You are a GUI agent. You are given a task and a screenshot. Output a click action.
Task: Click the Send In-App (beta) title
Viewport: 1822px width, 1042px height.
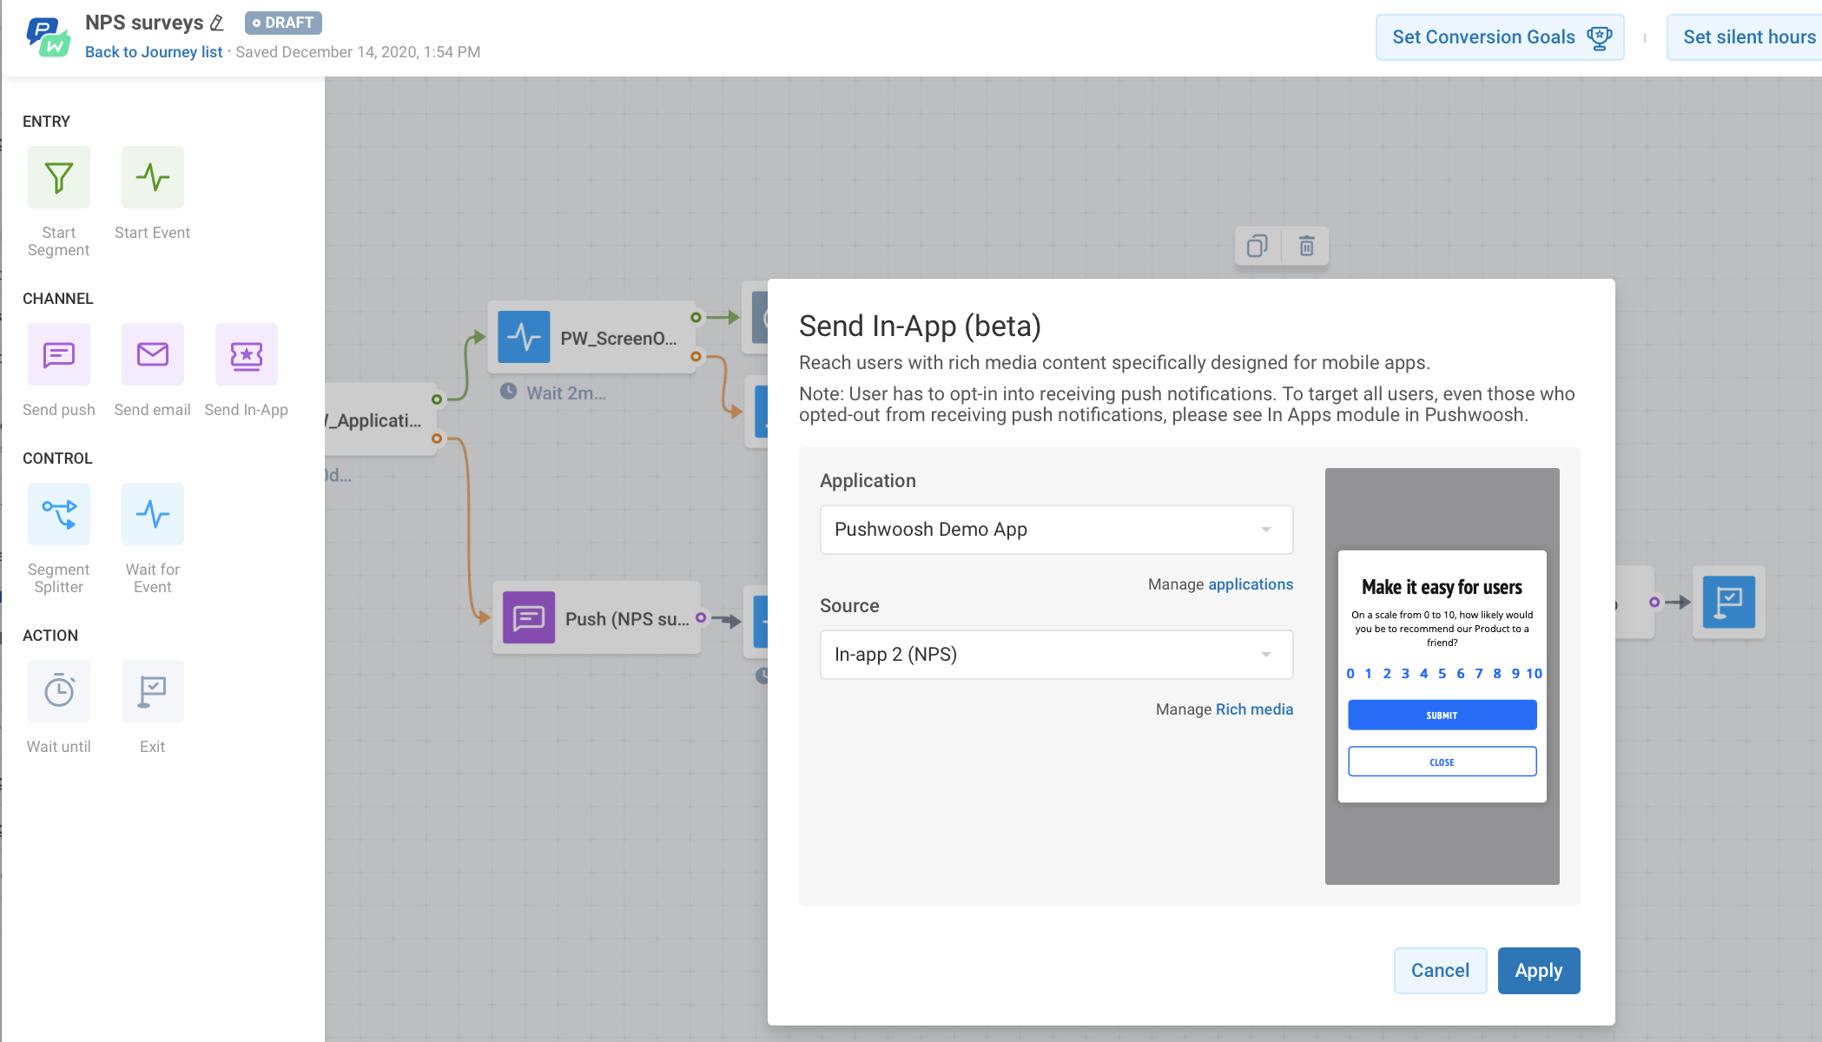coord(920,326)
